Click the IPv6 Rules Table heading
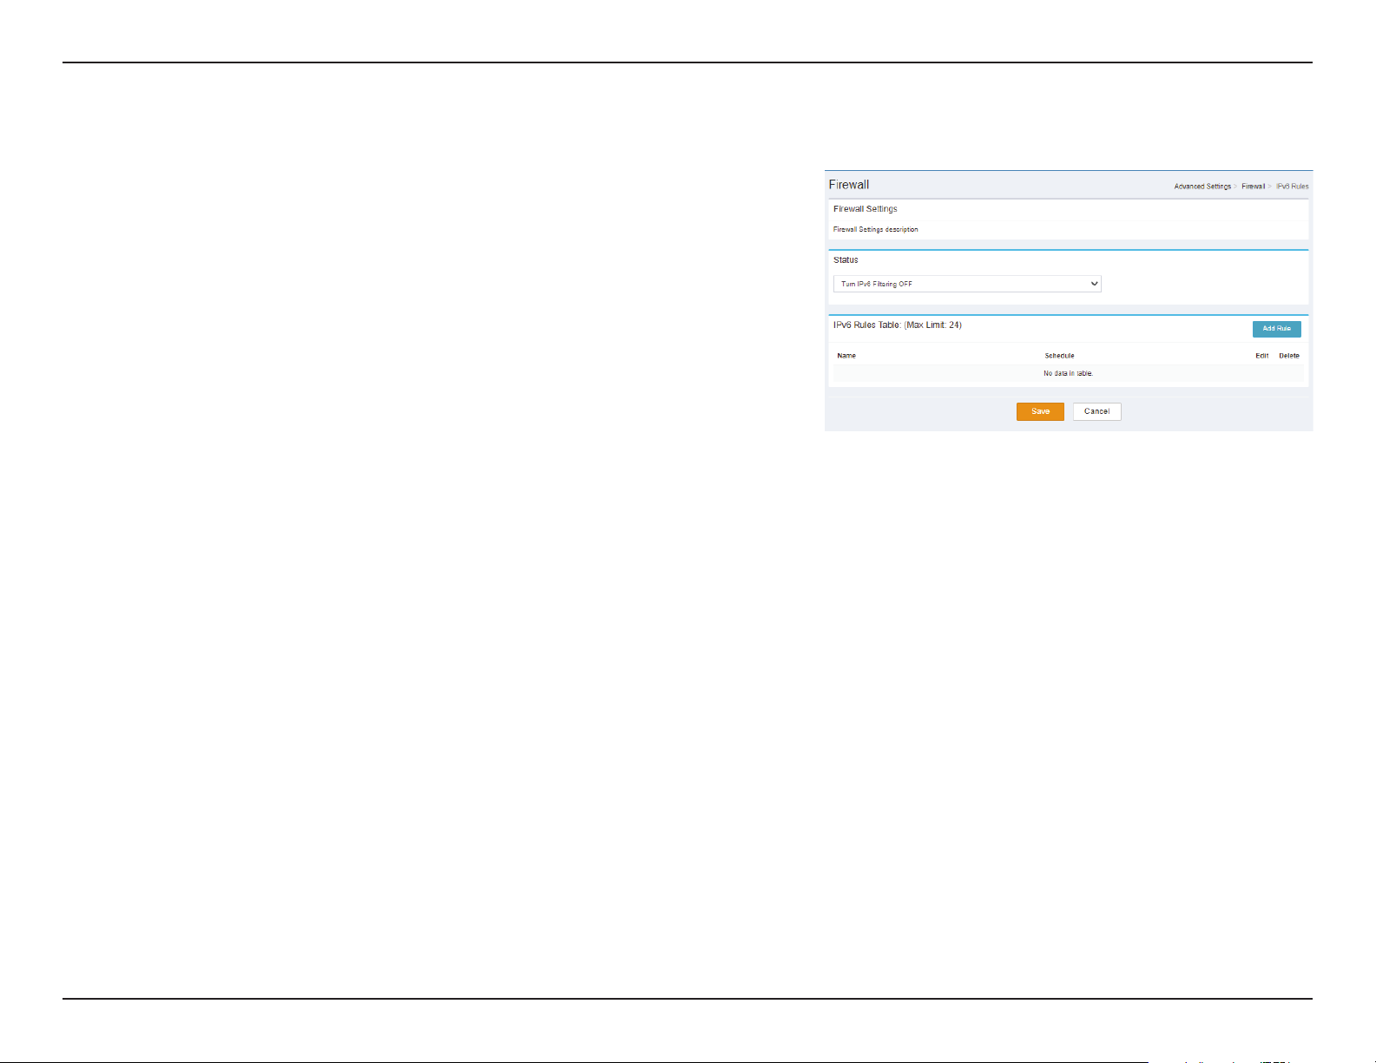 [x=866, y=325]
